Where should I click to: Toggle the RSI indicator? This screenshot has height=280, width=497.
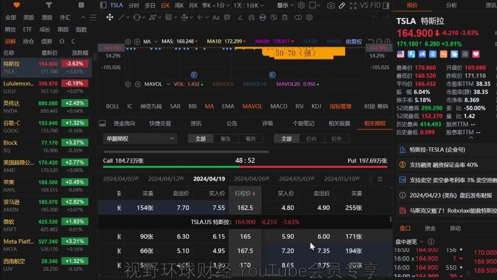tap(299, 106)
